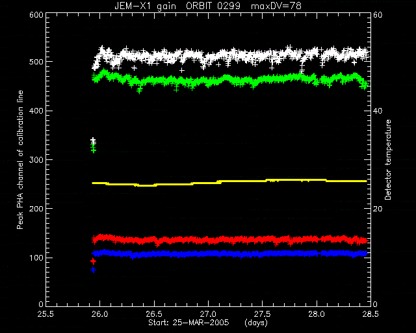Click the white data series near 500
Image resolution: width=416 pixels, height=333 pixels.
[x=231, y=55]
